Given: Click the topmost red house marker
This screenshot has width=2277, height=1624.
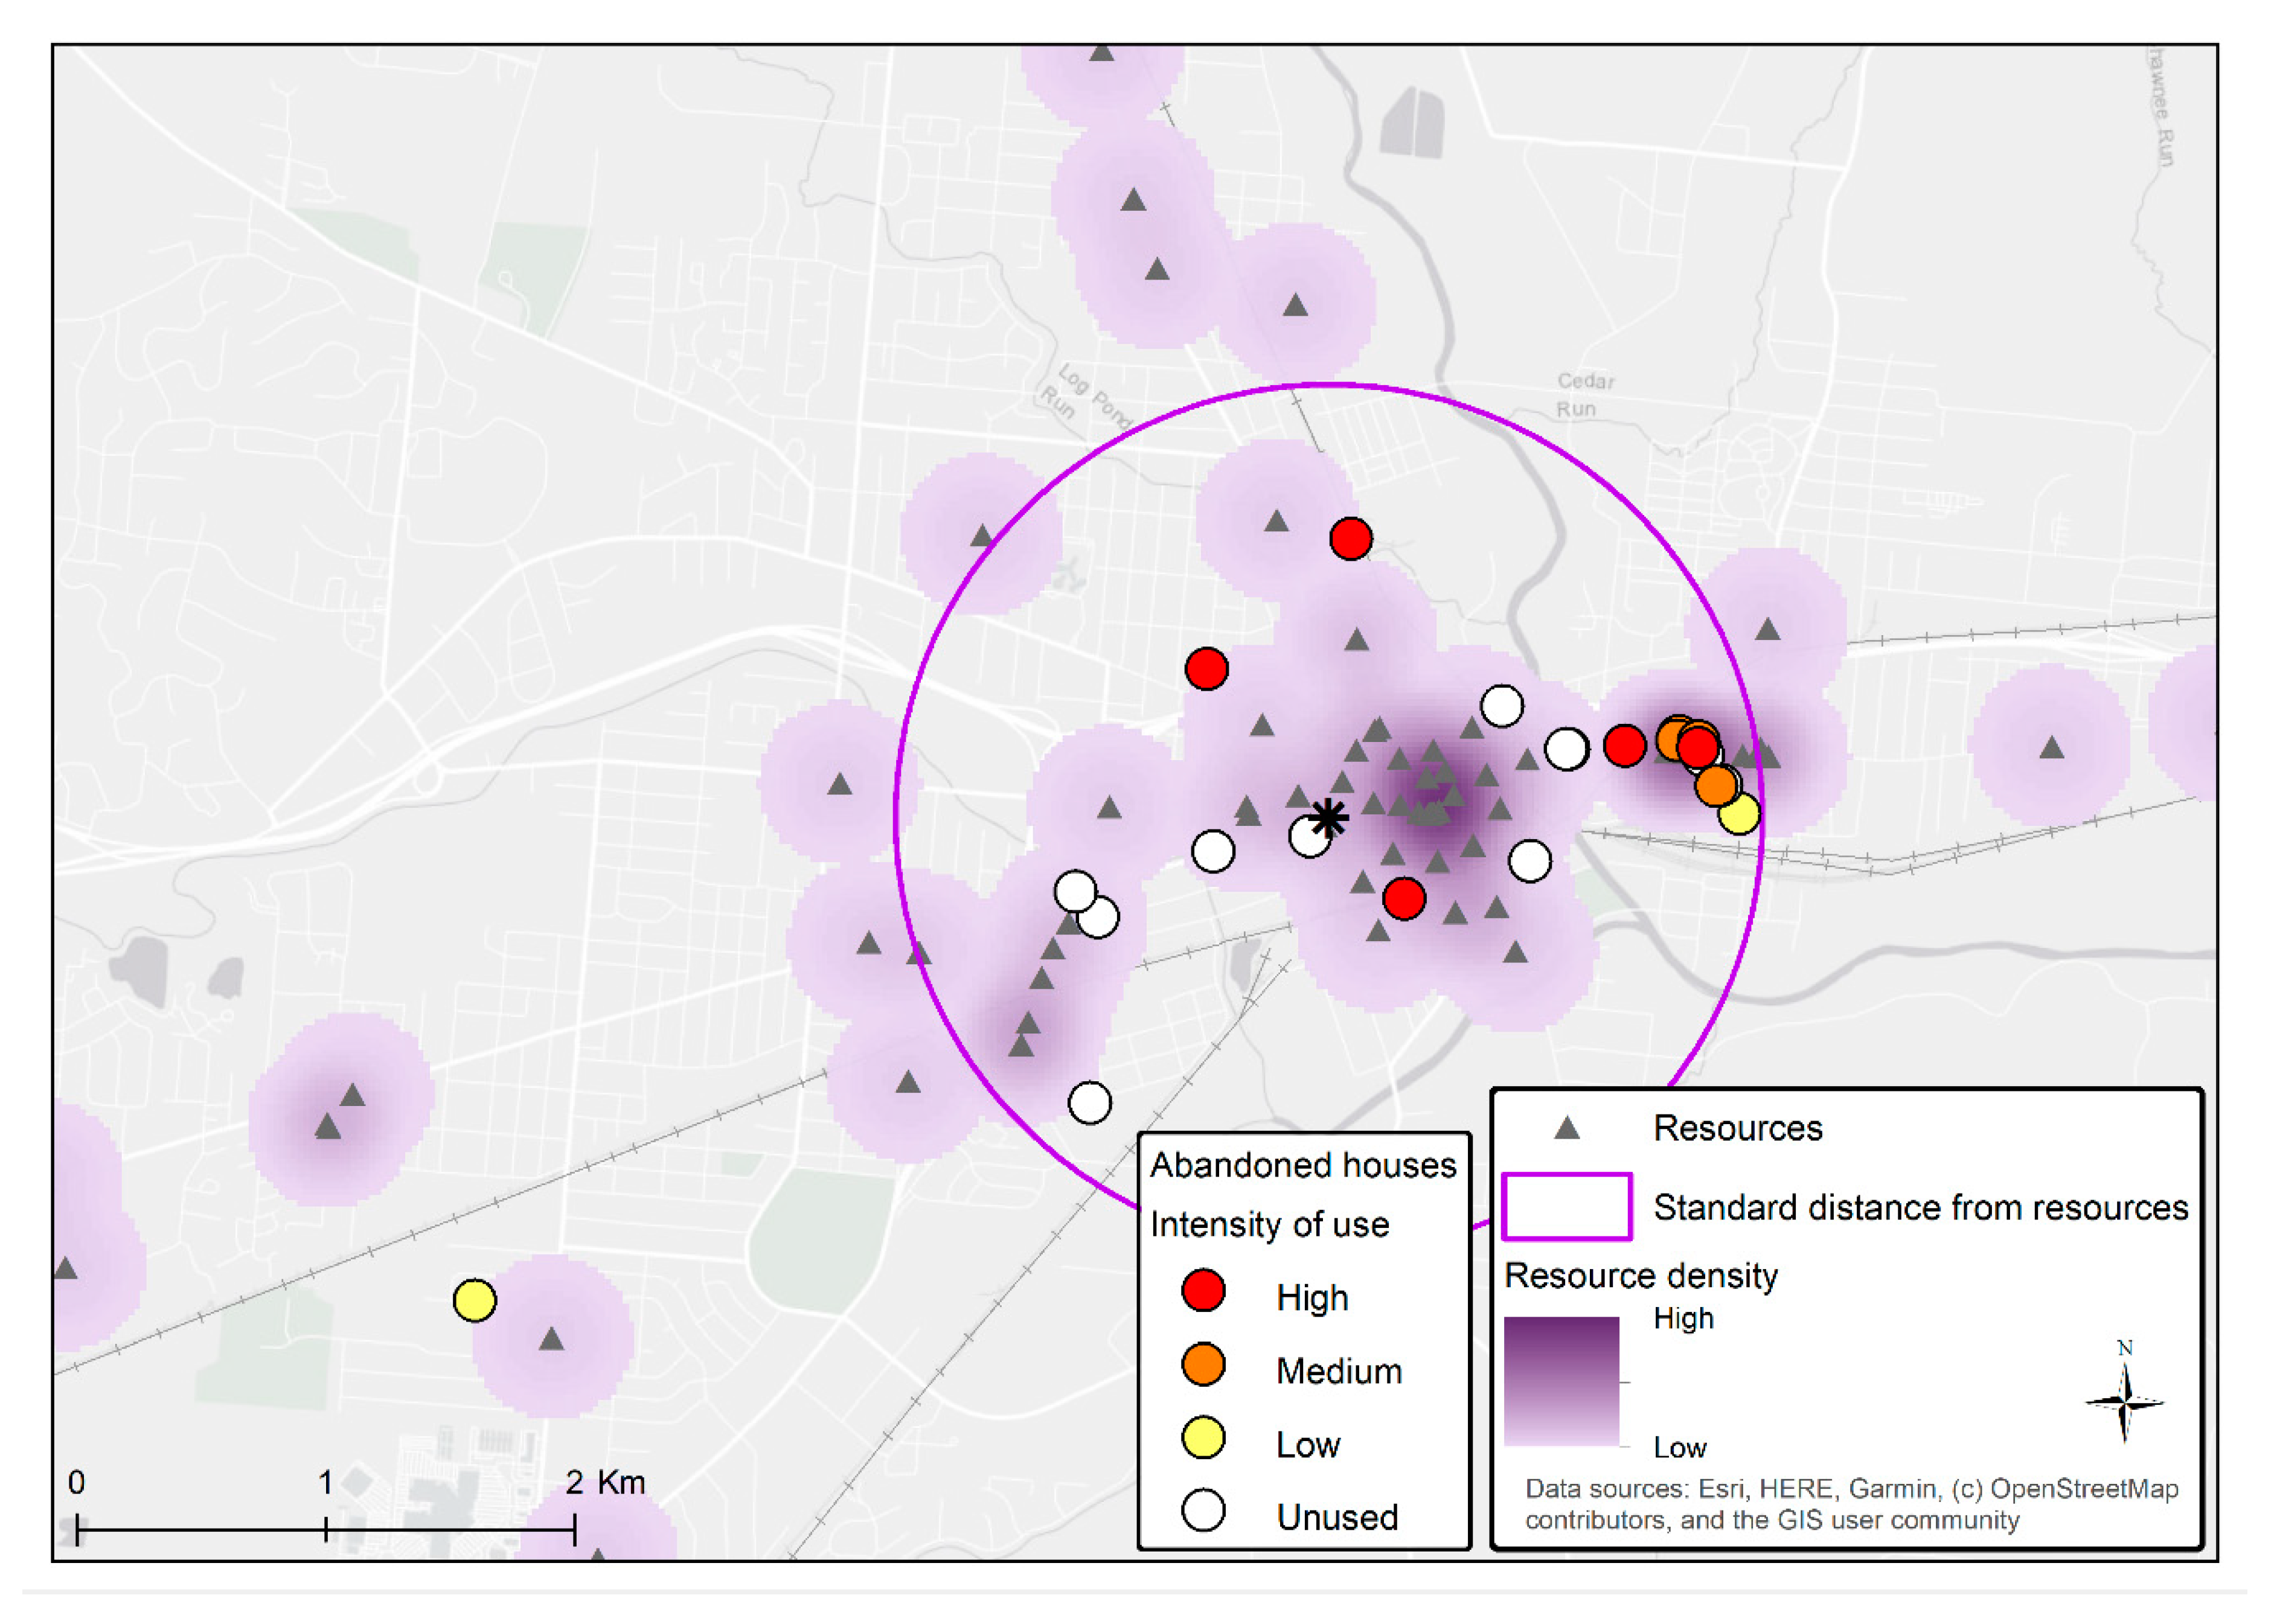Looking at the screenshot, I should [1351, 539].
